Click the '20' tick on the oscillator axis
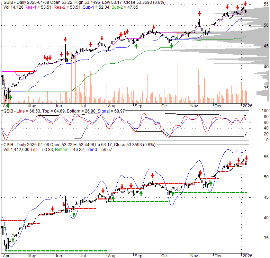This screenshot has width=270, height=258. (266, 134)
